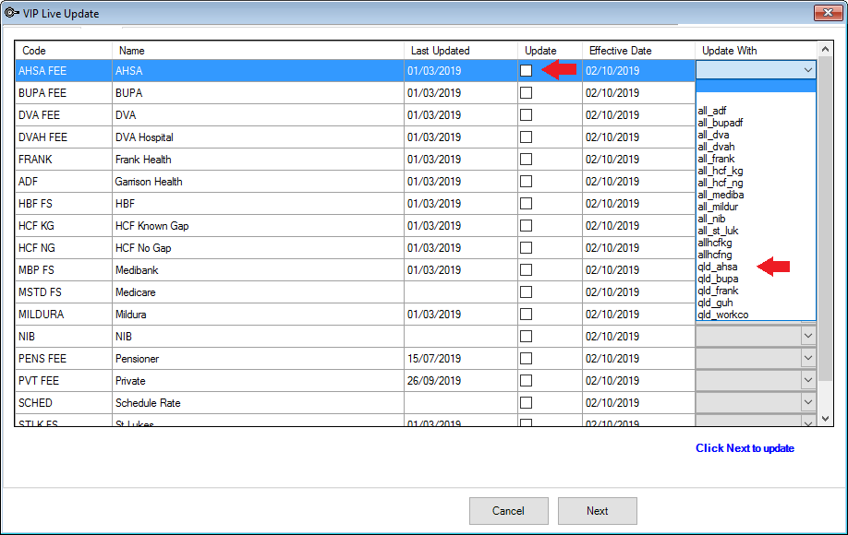This screenshot has height=535, width=848.
Task: Click the VIP Live Update title bar icon
Action: coord(11,13)
